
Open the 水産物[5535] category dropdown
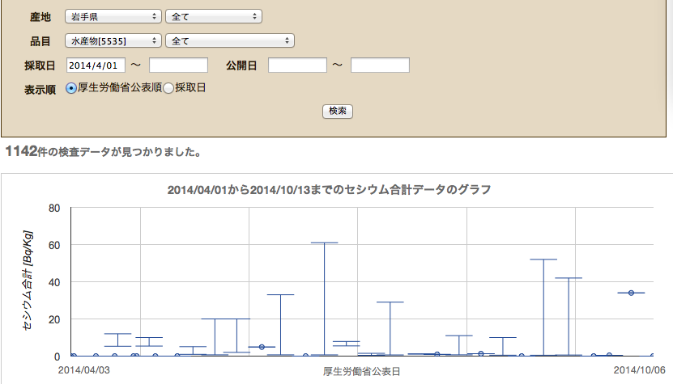coord(114,40)
